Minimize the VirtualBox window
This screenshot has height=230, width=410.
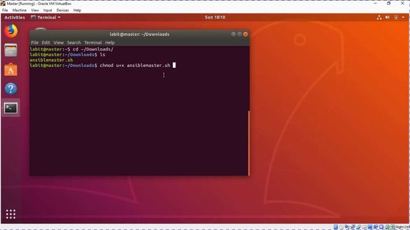coord(375,3)
